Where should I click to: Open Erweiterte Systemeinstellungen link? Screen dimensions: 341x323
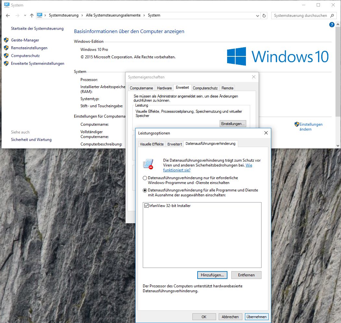pos(38,63)
